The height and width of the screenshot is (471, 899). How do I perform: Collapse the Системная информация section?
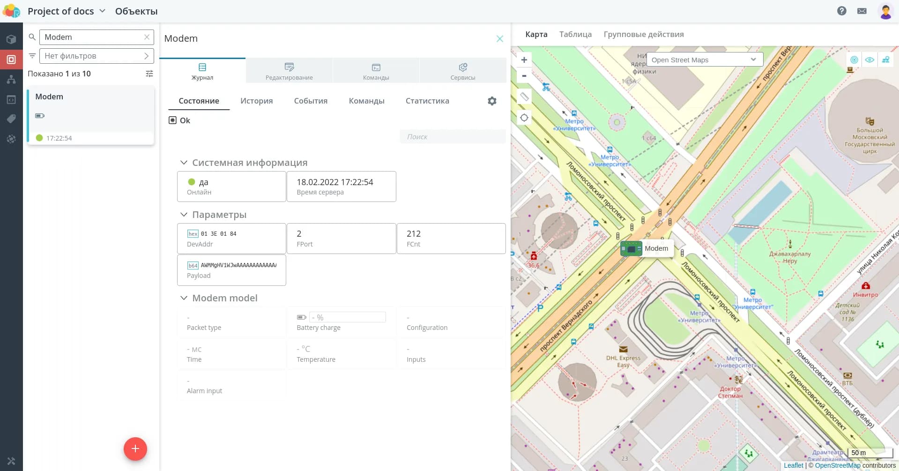[184, 163]
